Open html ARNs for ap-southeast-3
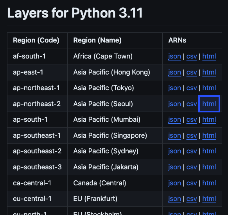This screenshot has height=215, width=228. [x=209, y=167]
